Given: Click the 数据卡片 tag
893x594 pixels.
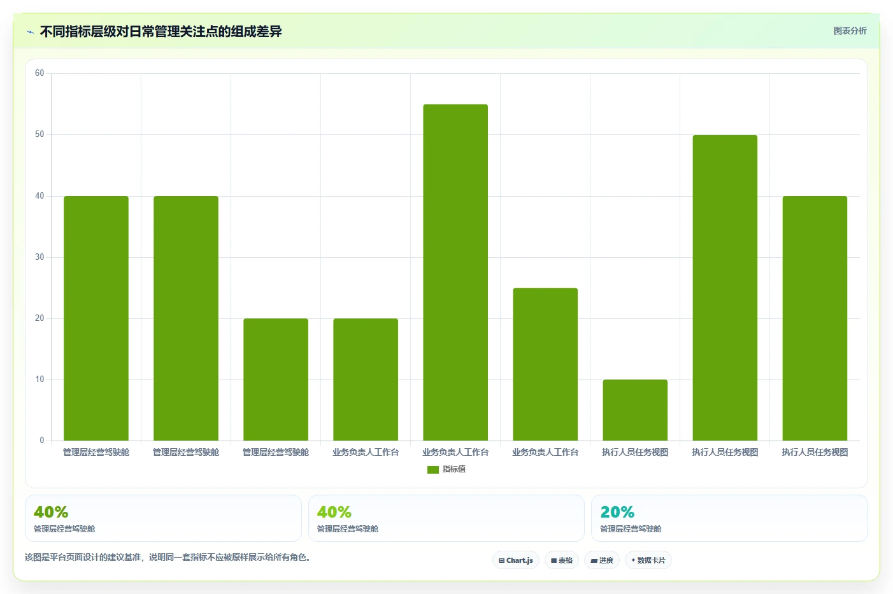Looking at the screenshot, I should pos(648,560).
